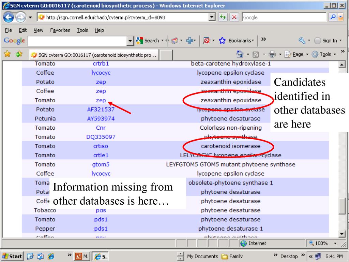Image resolution: width=349 pixels, height=262 pixels.
Task: Open the zoom level 100% dropdown
Action: point(335,243)
